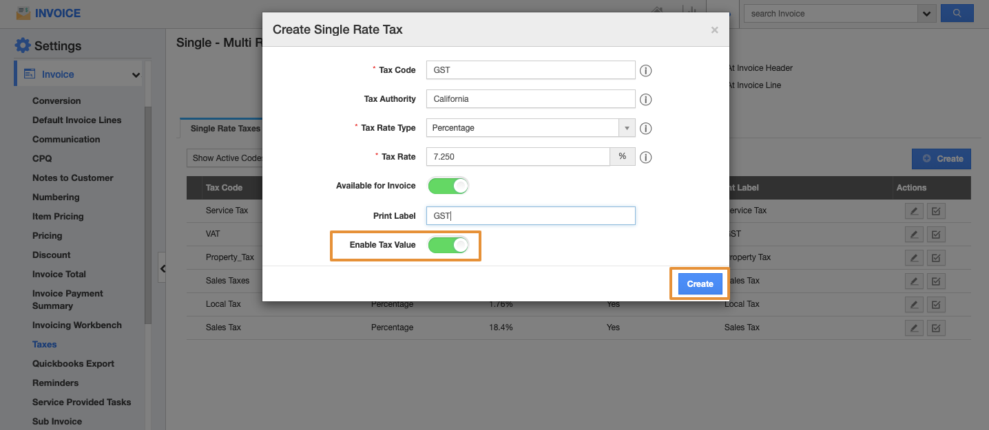Toggle the Available for Invoice switch

point(448,186)
